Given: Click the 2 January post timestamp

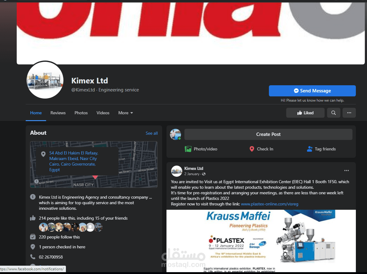Looking at the screenshot, I should 192,174.
